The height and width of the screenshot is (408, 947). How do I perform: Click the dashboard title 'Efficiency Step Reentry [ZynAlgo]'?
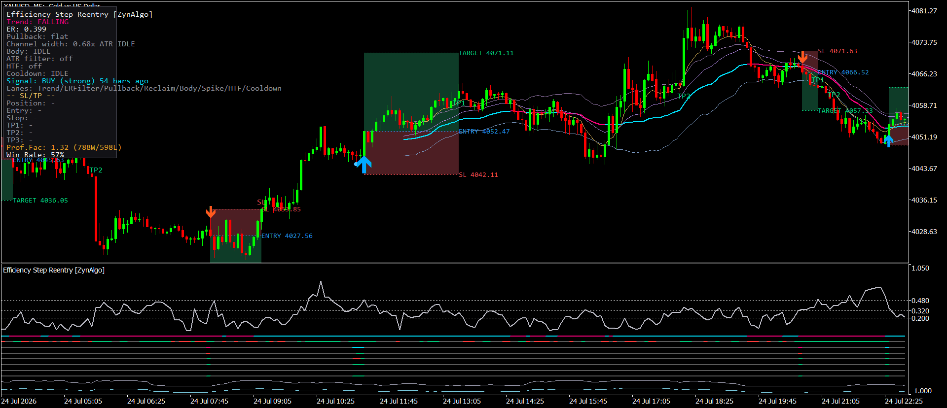pyautogui.click(x=79, y=15)
